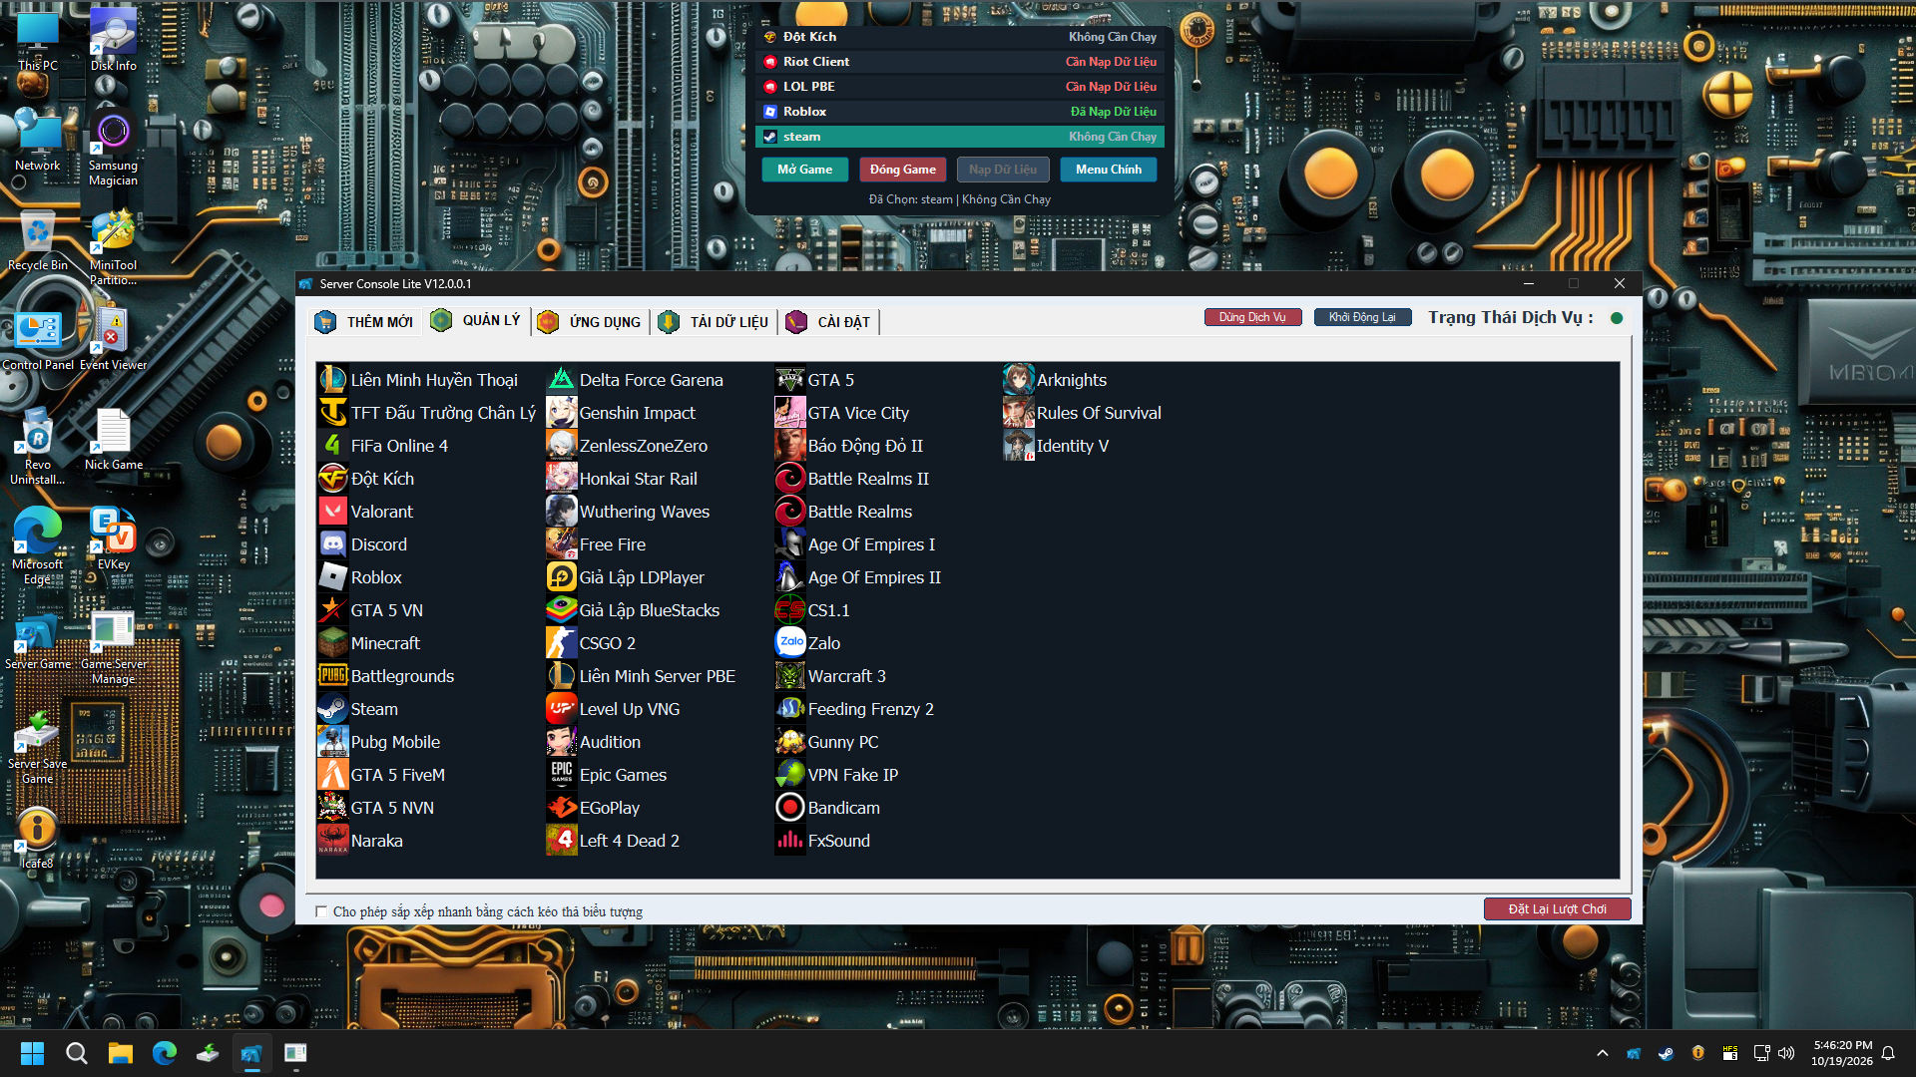Pick the Epic Games icon
This screenshot has height=1077, width=1916.
pyautogui.click(x=561, y=775)
